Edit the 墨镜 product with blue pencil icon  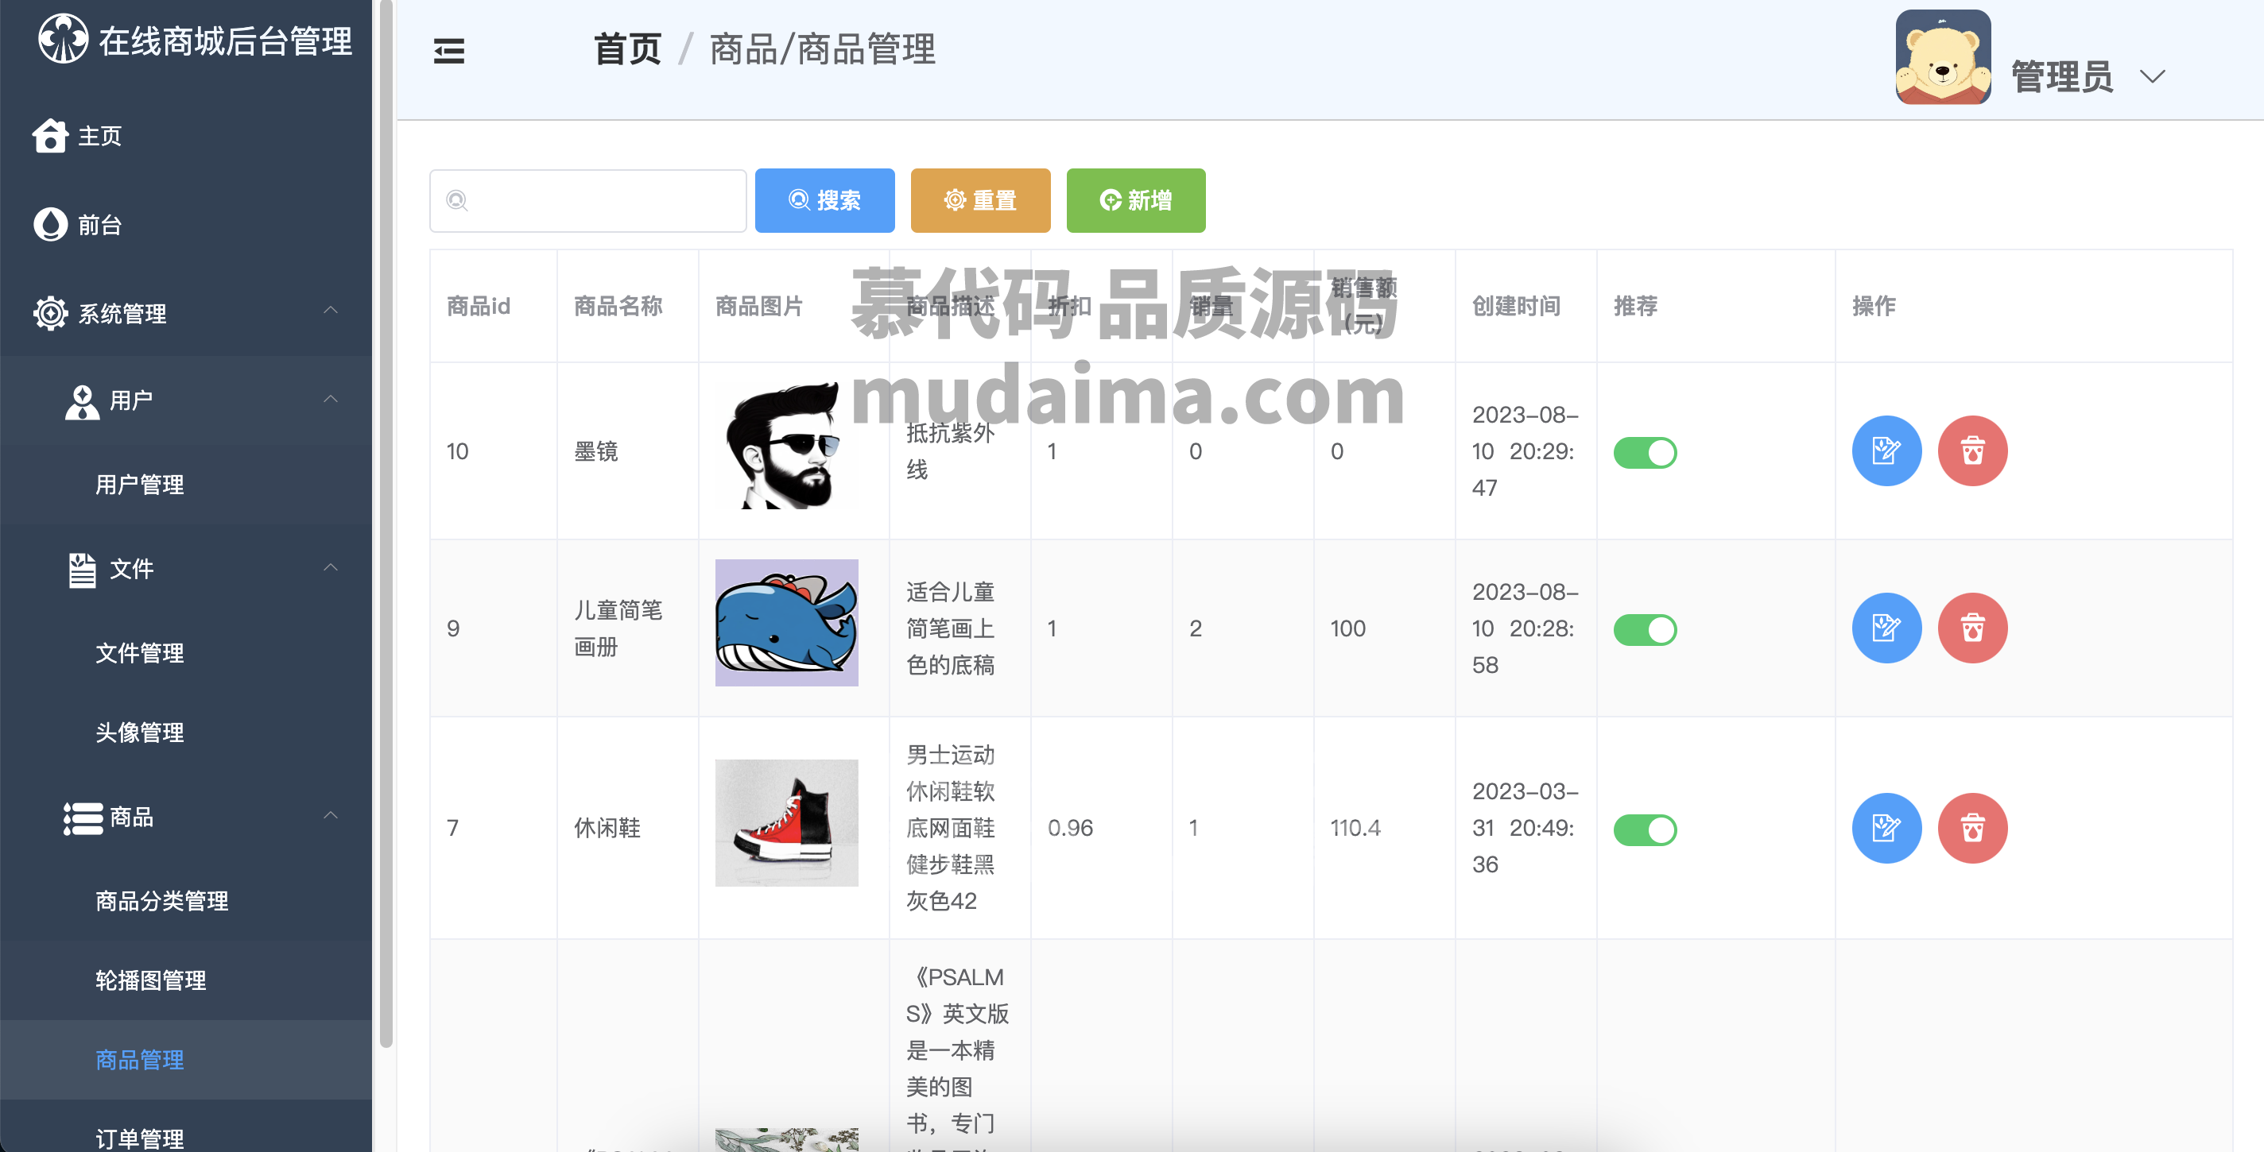[1886, 450]
